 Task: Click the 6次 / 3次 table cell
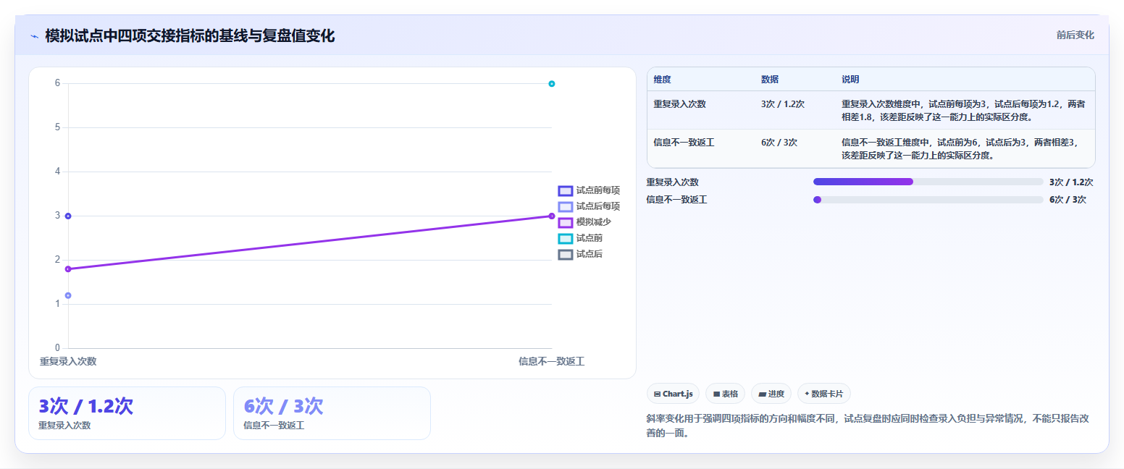tap(779, 143)
